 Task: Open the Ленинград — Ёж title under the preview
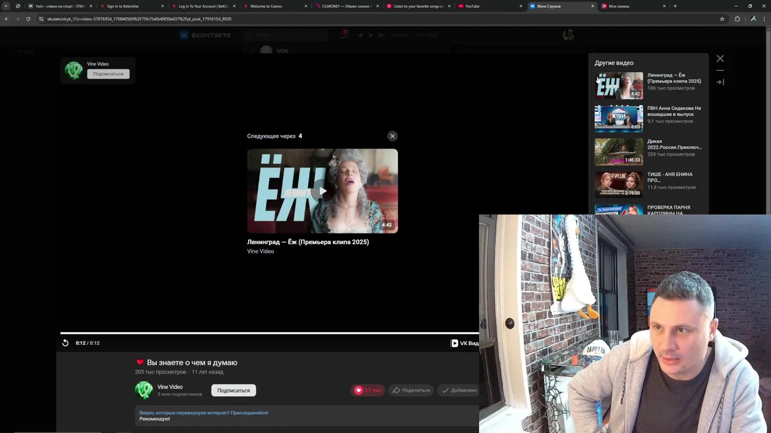(x=308, y=242)
